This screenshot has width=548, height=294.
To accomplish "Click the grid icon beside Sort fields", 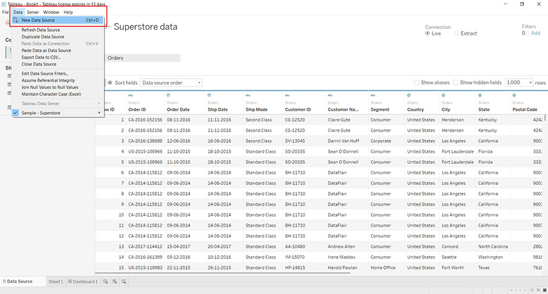I will (110, 82).
